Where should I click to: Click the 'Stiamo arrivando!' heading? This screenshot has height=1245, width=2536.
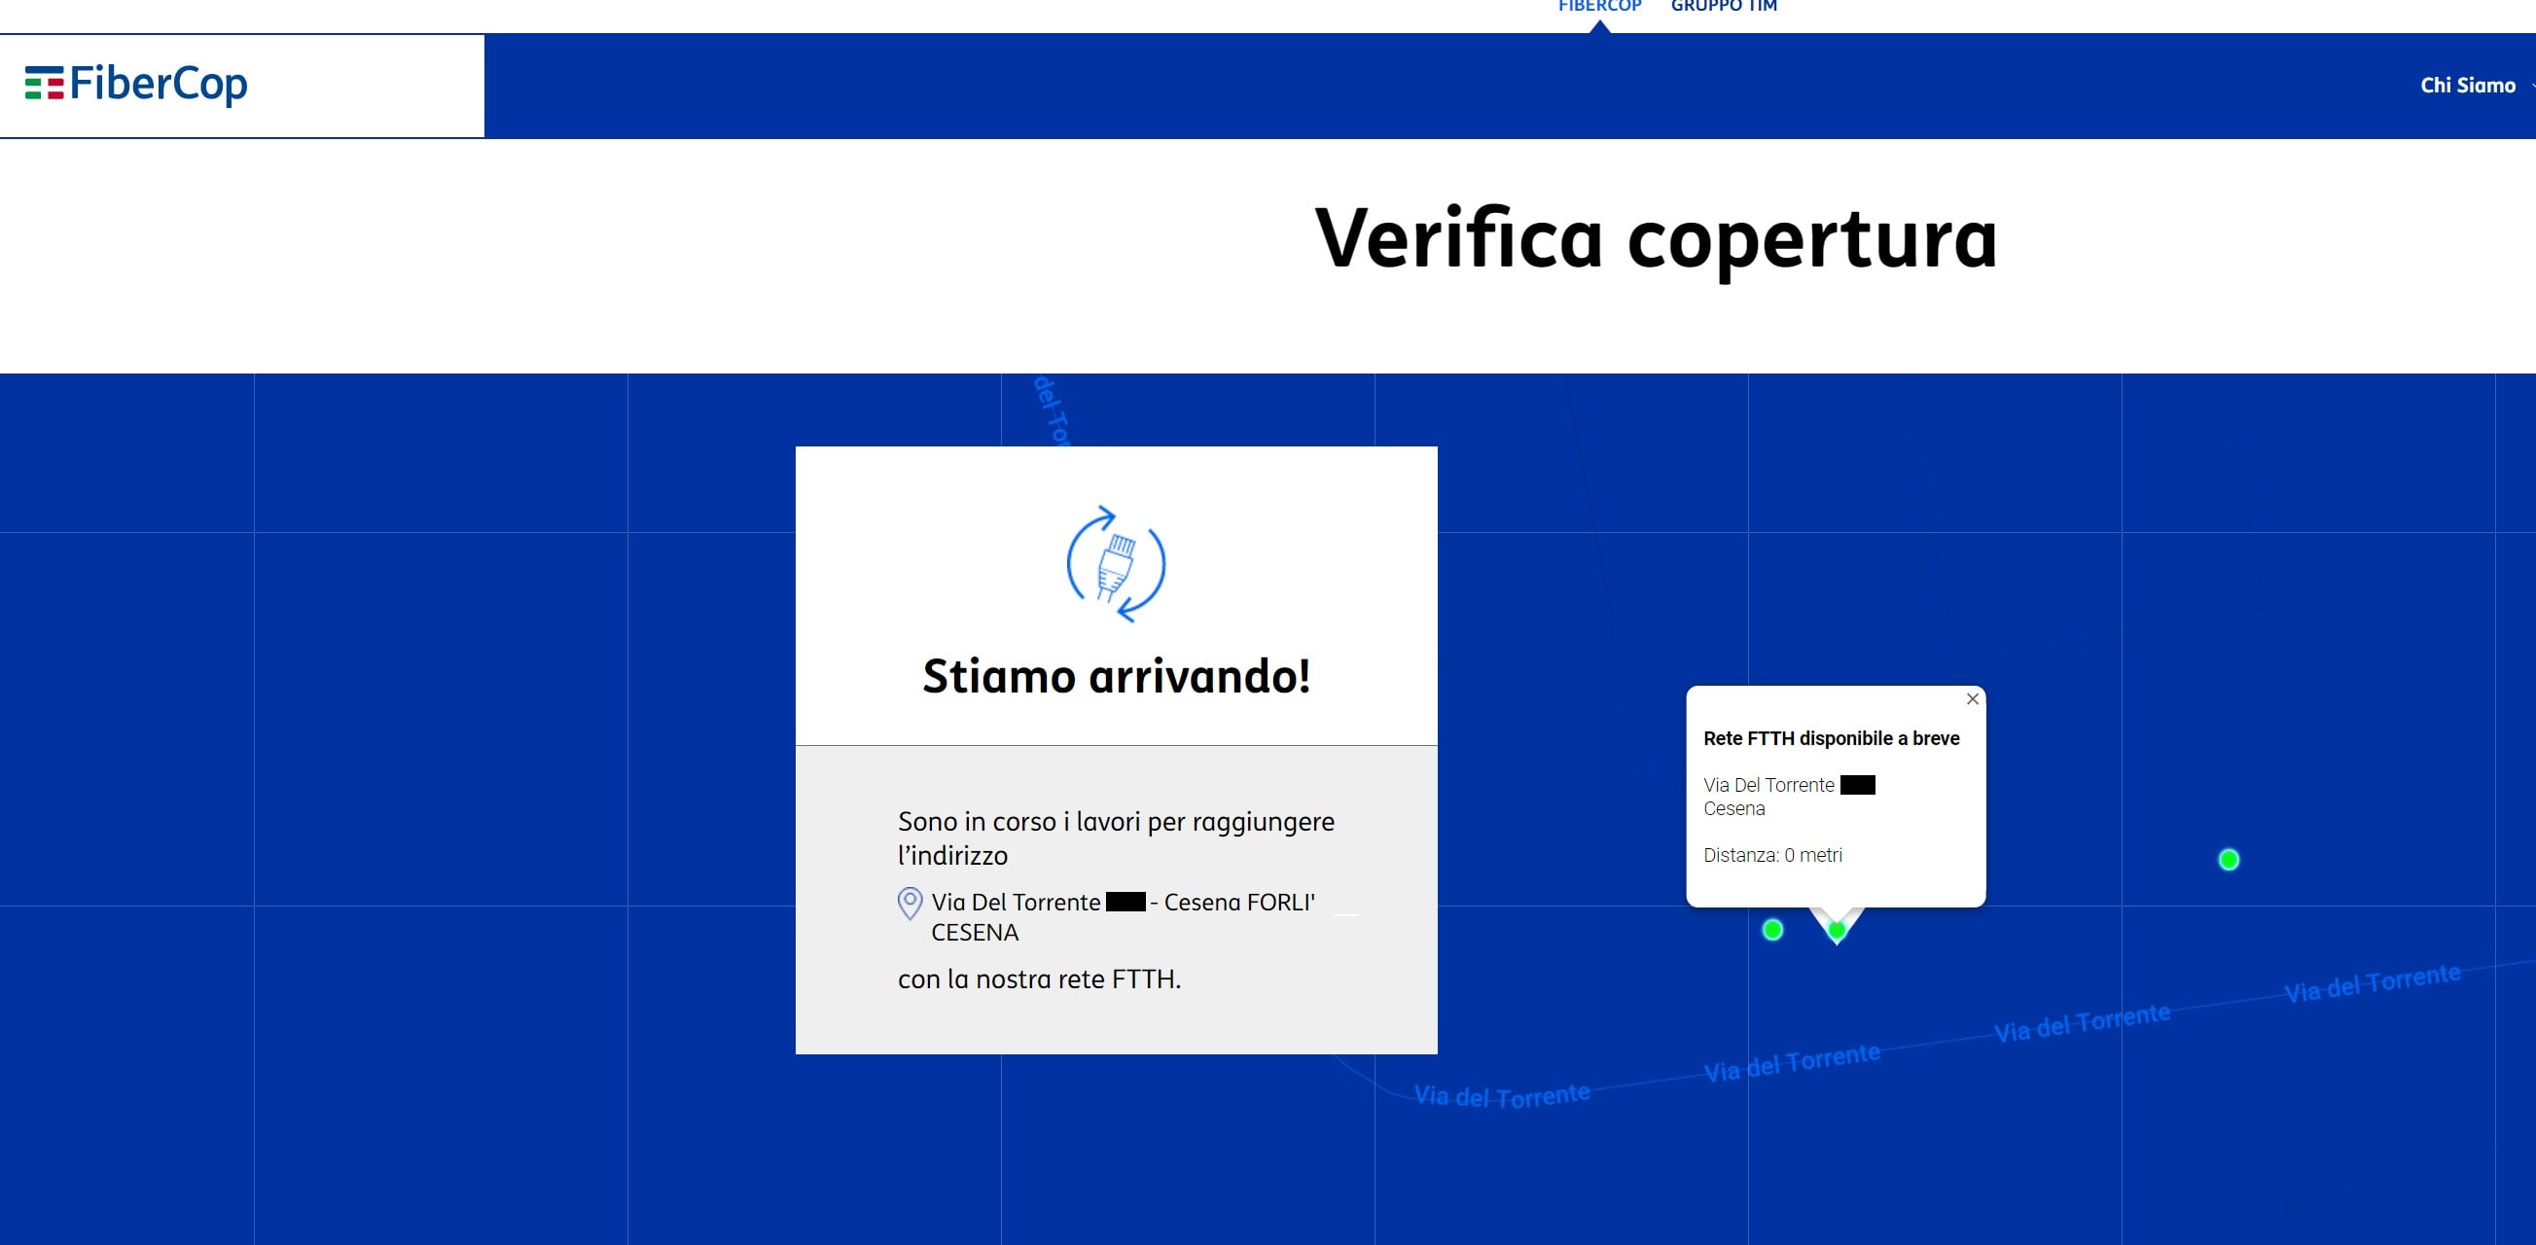coord(1117,677)
